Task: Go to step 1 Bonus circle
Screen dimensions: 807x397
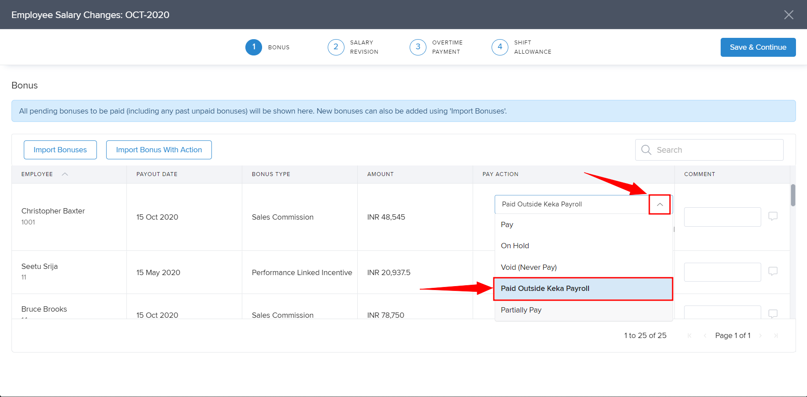Action: tap(254, 47)
